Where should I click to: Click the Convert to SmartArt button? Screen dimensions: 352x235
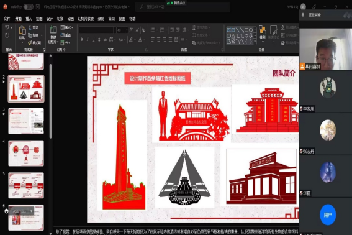(x=206, y=43)
